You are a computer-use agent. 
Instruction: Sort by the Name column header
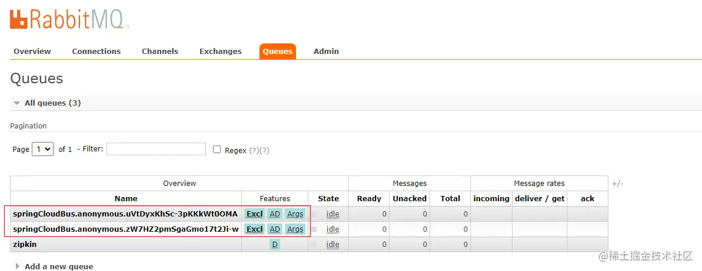(x=126, y=199)
